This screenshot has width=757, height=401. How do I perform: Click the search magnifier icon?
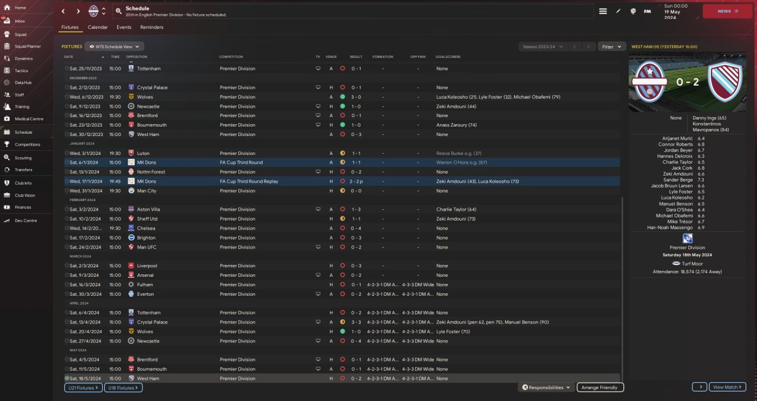(119, 11)
